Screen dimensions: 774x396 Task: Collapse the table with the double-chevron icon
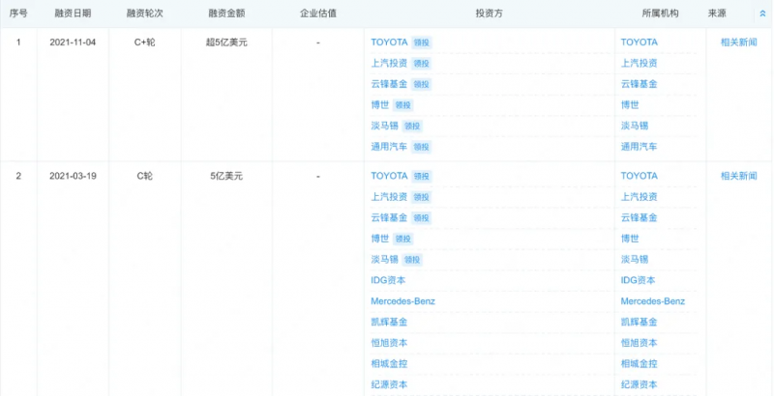(762, 14)
